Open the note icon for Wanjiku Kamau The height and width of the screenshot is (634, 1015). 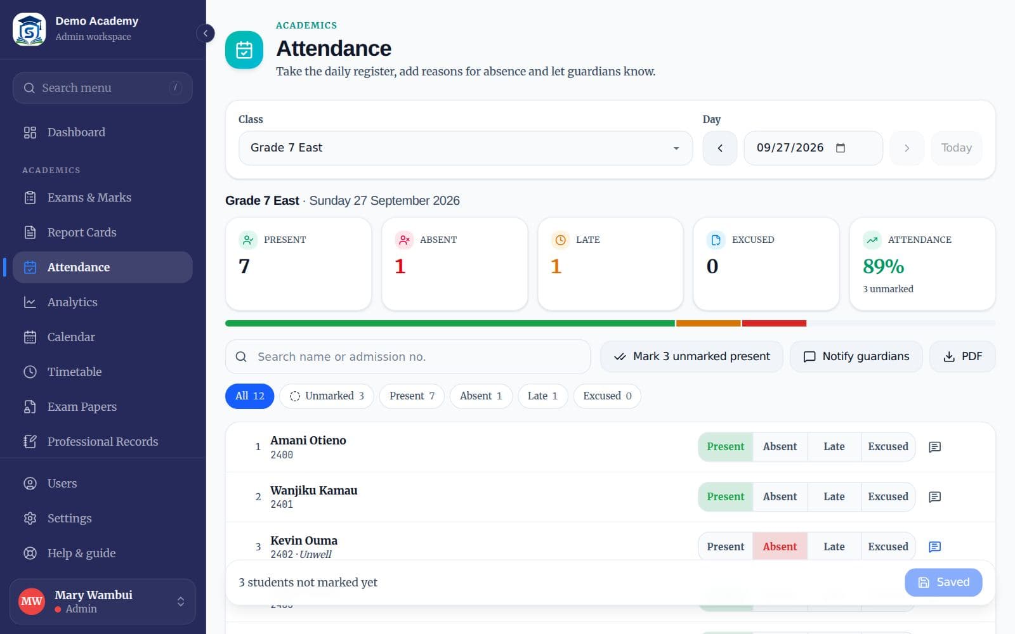pyautogui.click(x=934, y=496)
